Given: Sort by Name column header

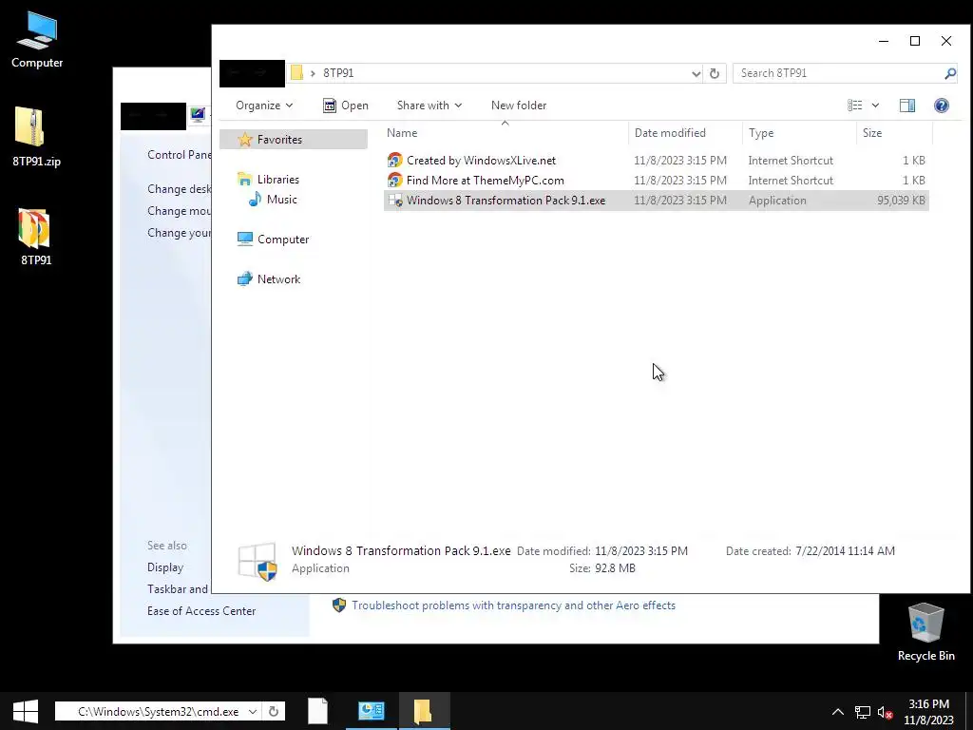Looking at the screenshot, I should (505, 133).
